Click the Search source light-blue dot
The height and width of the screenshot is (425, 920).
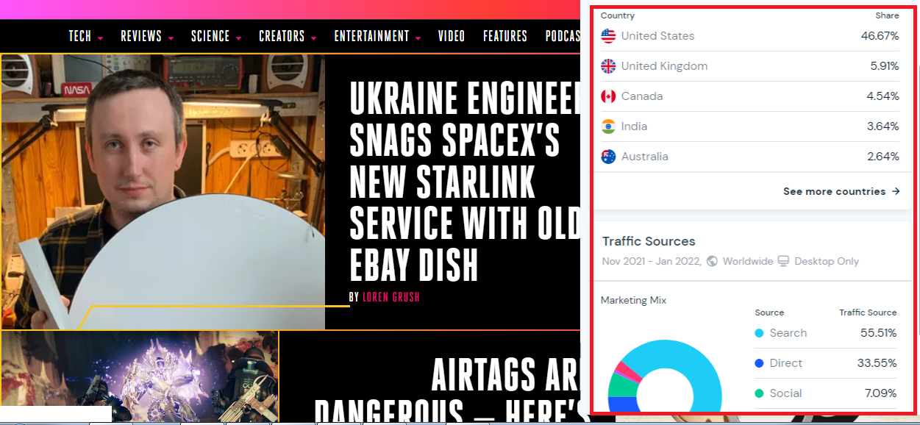coord(760,333)
